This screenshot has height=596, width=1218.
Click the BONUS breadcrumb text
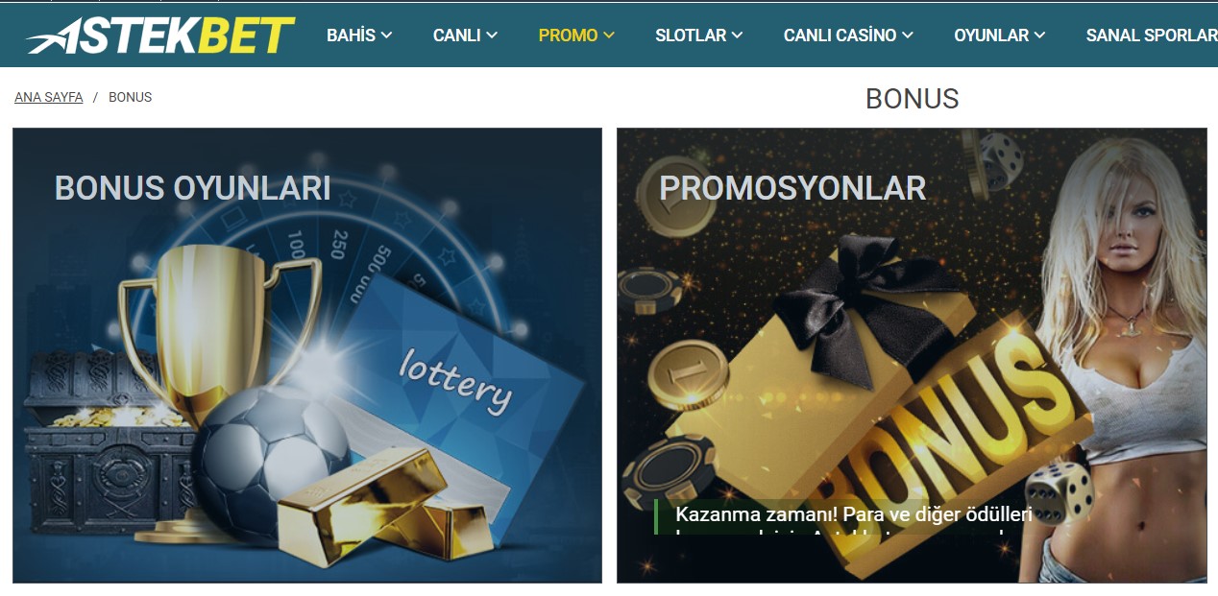coord(130,97)
